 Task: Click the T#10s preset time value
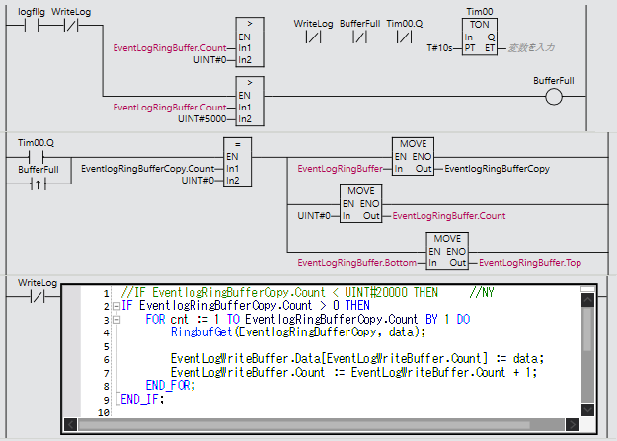pos(441,46)
